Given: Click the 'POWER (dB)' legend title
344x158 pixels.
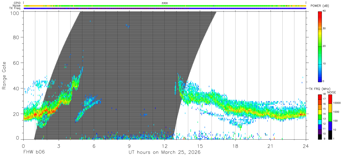Looking at the screenshot, I should [320, 6].
